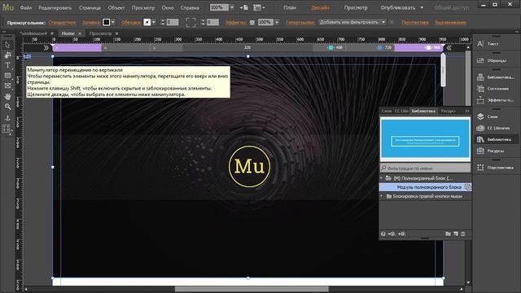Click the Обводка stroke link
521x293 pixels.
(x=131, y=23)
